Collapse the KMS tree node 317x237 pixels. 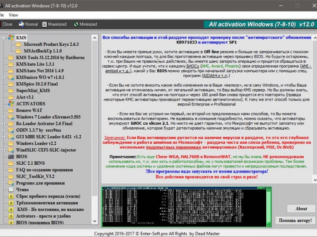(x=4, y=38)
